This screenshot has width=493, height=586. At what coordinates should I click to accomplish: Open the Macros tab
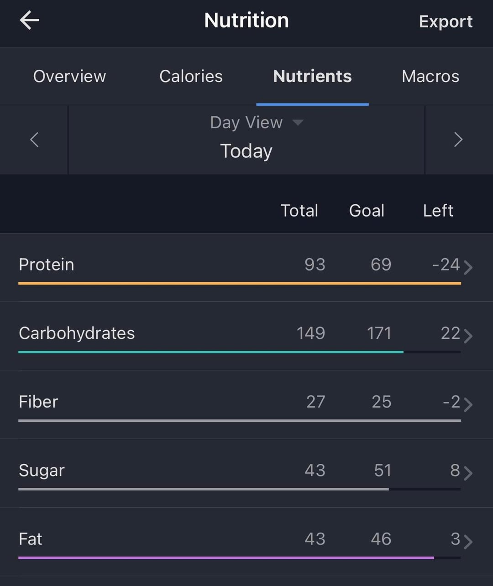click(430, 76)
